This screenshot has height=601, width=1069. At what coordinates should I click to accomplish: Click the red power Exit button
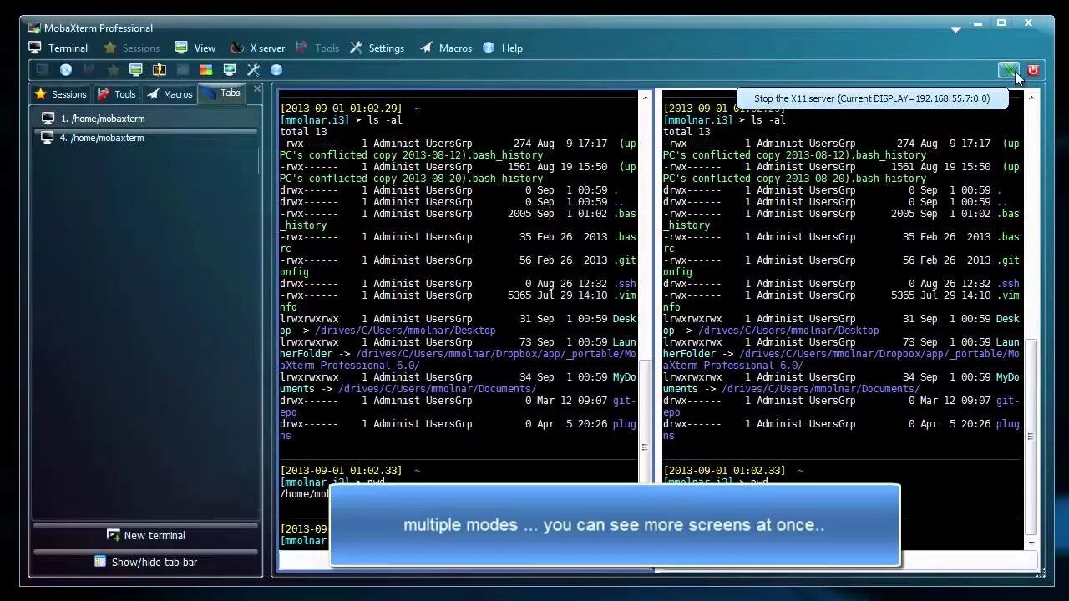1033,70
